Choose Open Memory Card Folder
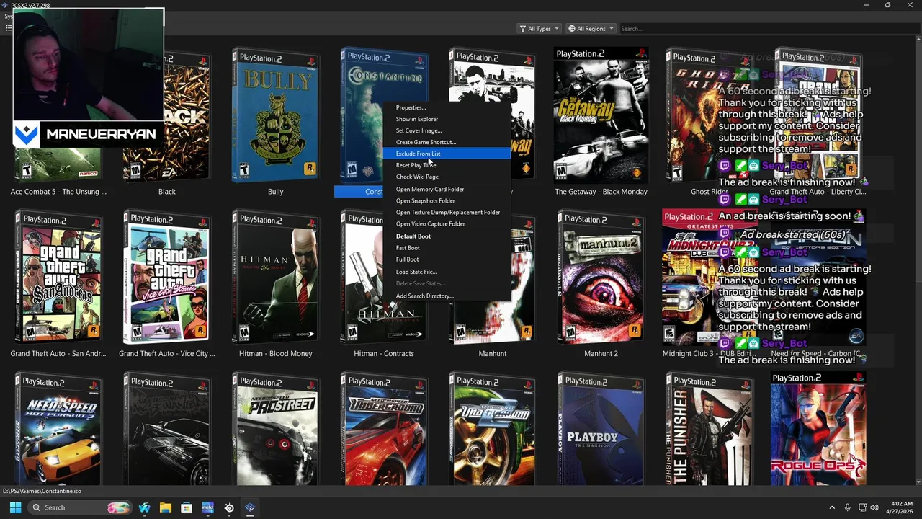 coord(447,189)
